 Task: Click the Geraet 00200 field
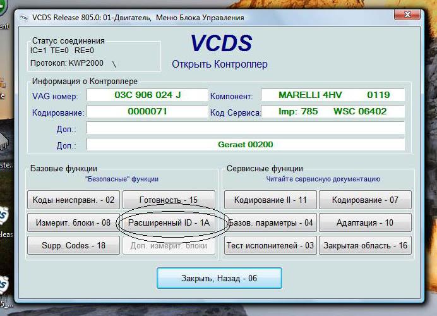coord(245,145)
